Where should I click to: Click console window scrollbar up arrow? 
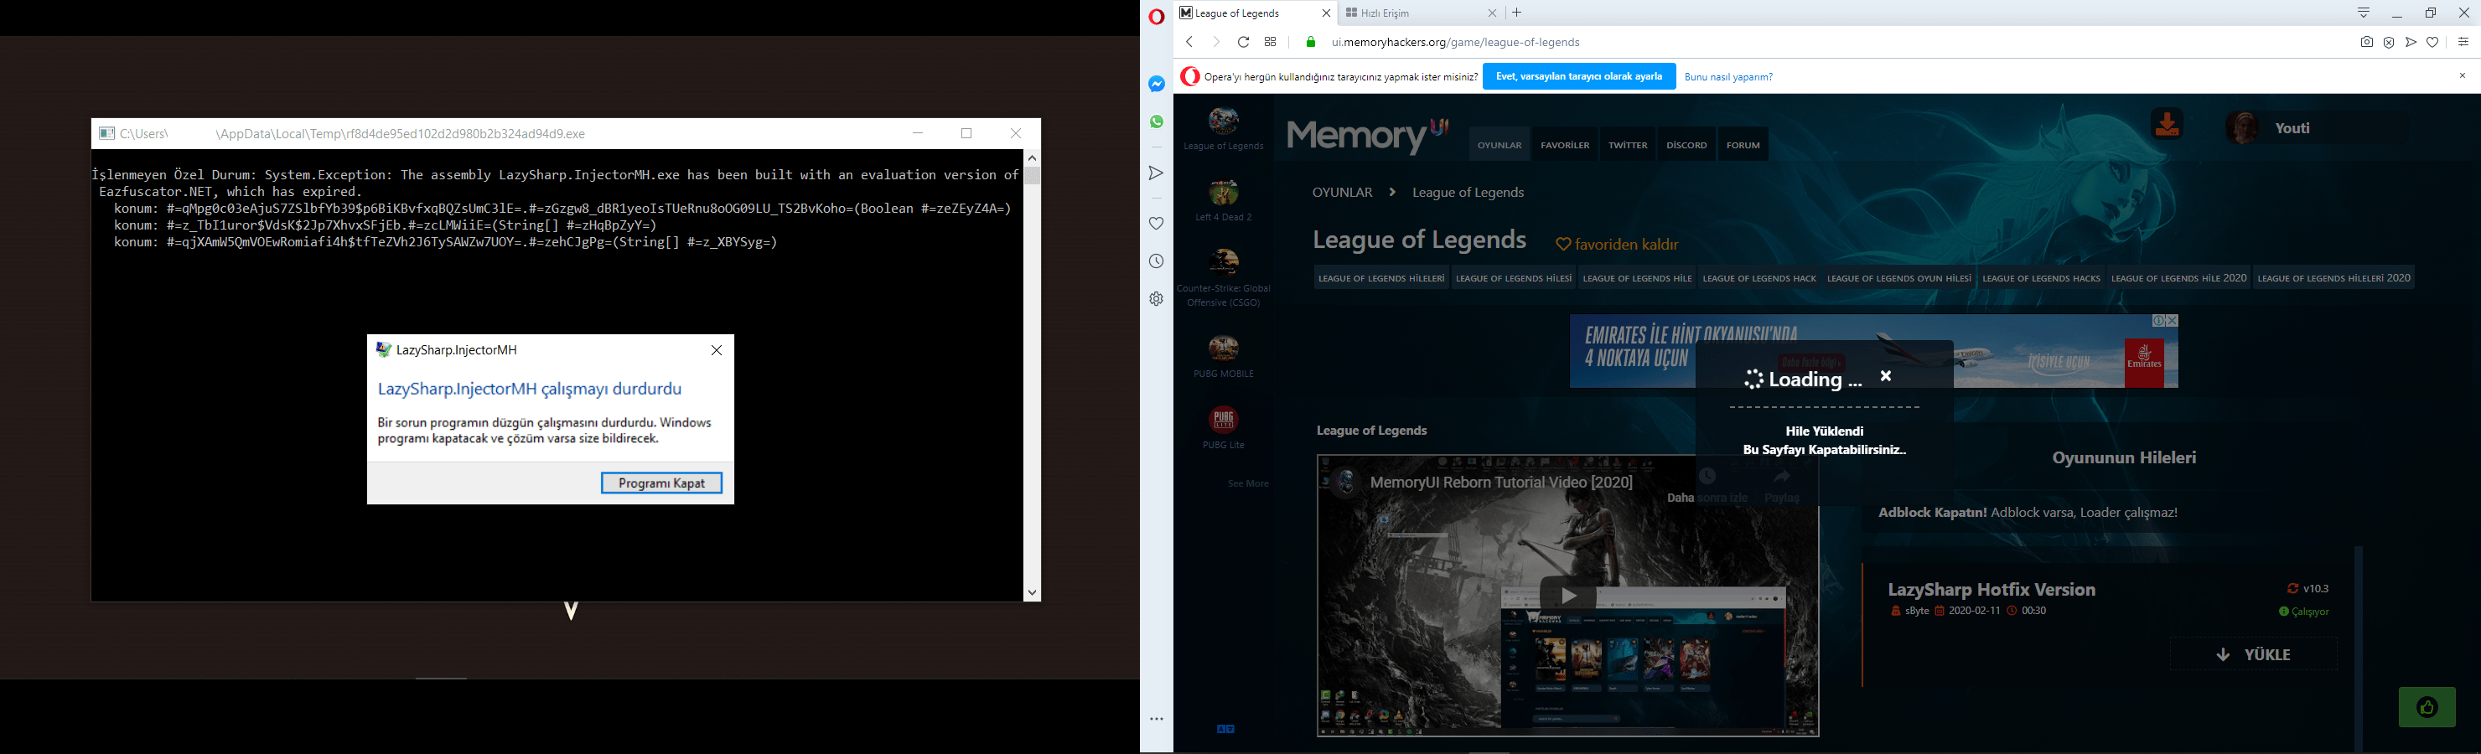1033,158
